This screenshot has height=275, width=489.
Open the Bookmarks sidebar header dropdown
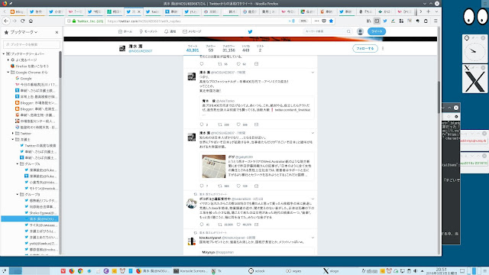click(x=21, y=32)
